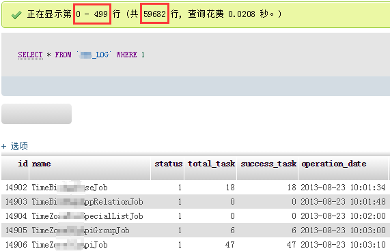The height and width of the screenshot is (251, 390).
Task: Sort by the name column header
Action: pos(41,164)
